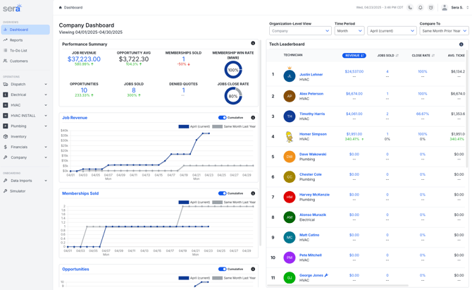Viewport: 472px width, 290px height.
Task: Open Performance Summary info icon
Action: (253, 44)
